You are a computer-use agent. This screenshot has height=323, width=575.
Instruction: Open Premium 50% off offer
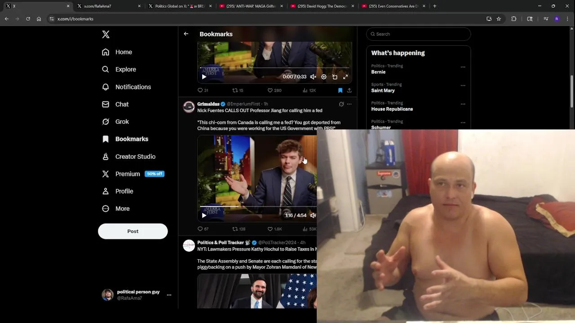pos(133,174)
